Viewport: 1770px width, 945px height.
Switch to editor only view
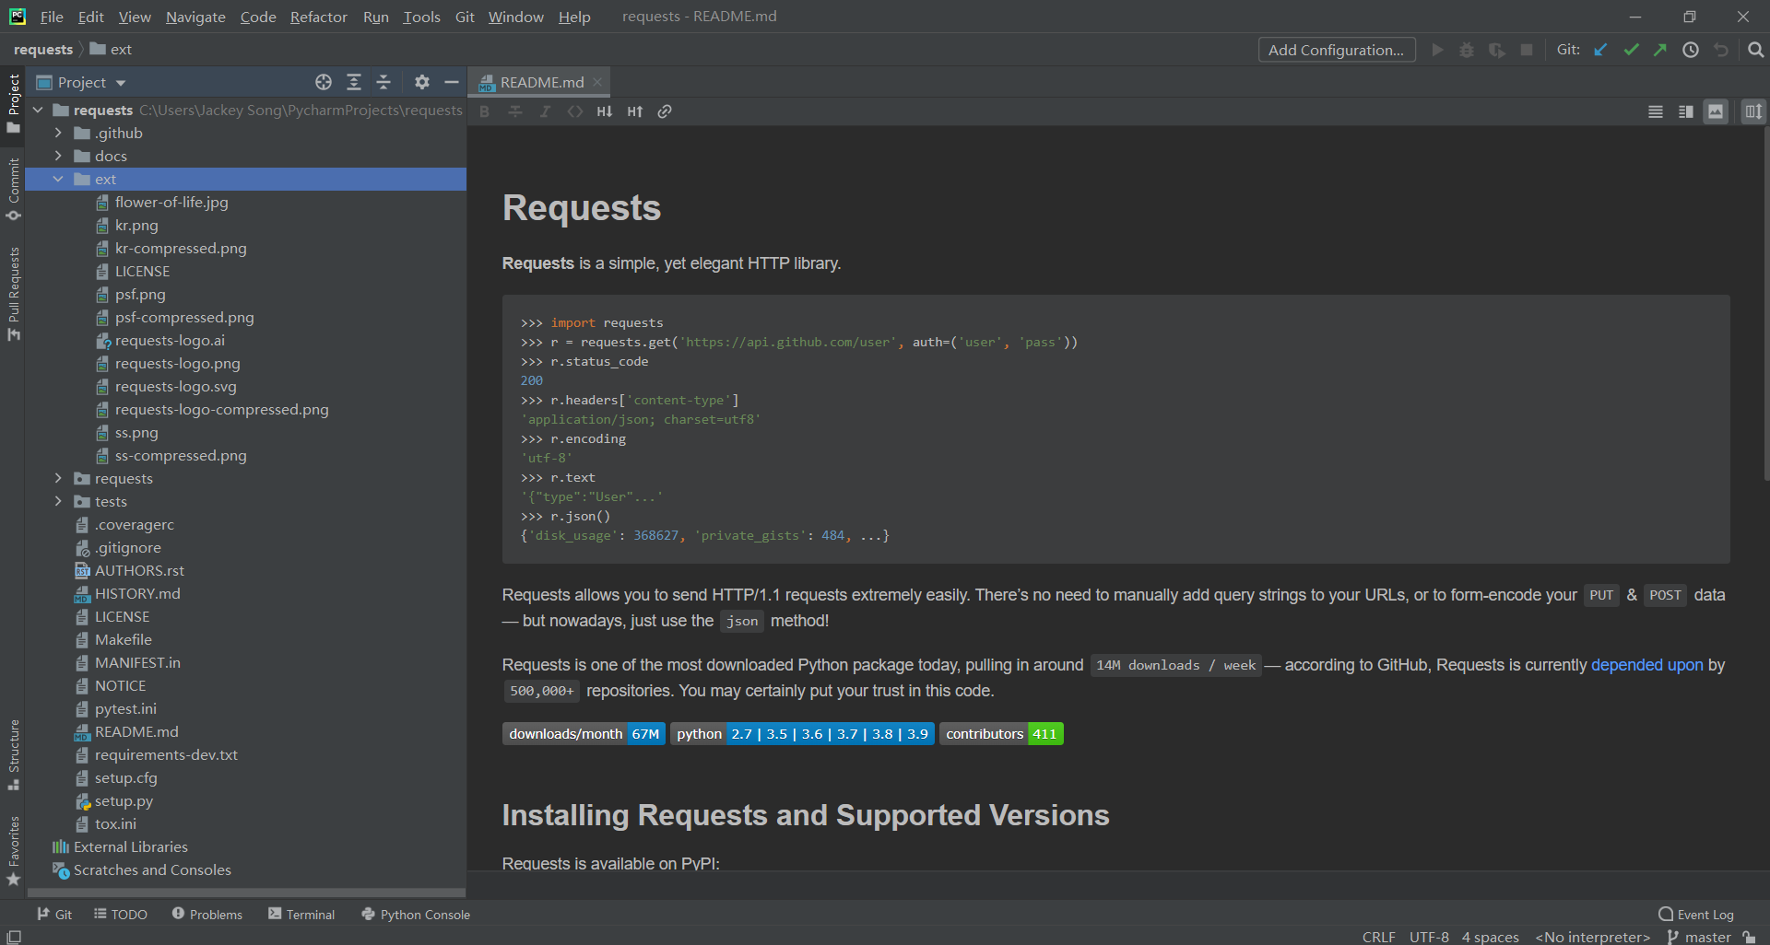(1656, 111)
